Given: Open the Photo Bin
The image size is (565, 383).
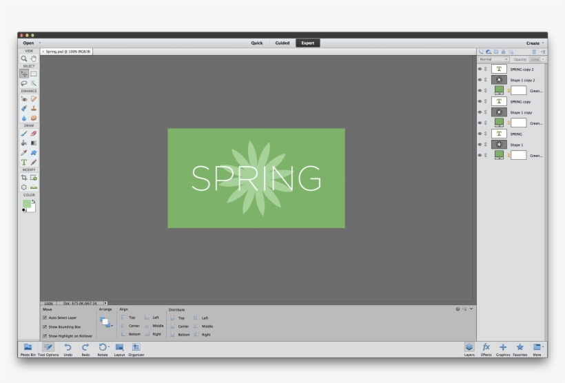Looking at the screenshot, I should (x=28, y=349).
